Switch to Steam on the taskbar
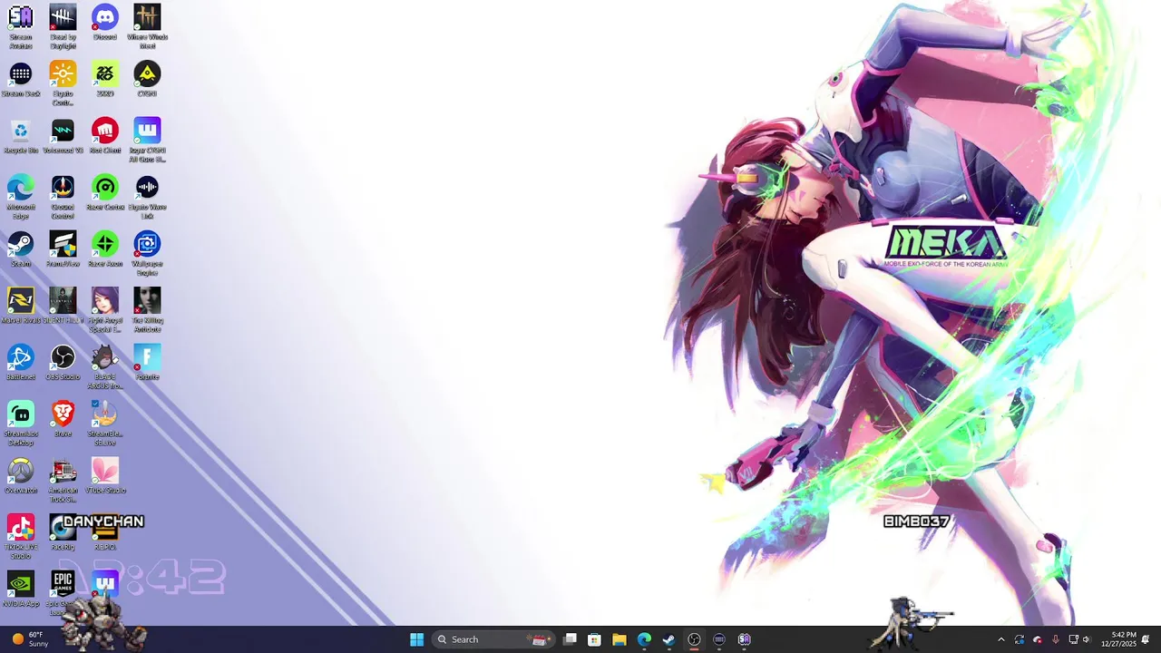Viewport: 1161px width, 653px height. tap(668, 639)
